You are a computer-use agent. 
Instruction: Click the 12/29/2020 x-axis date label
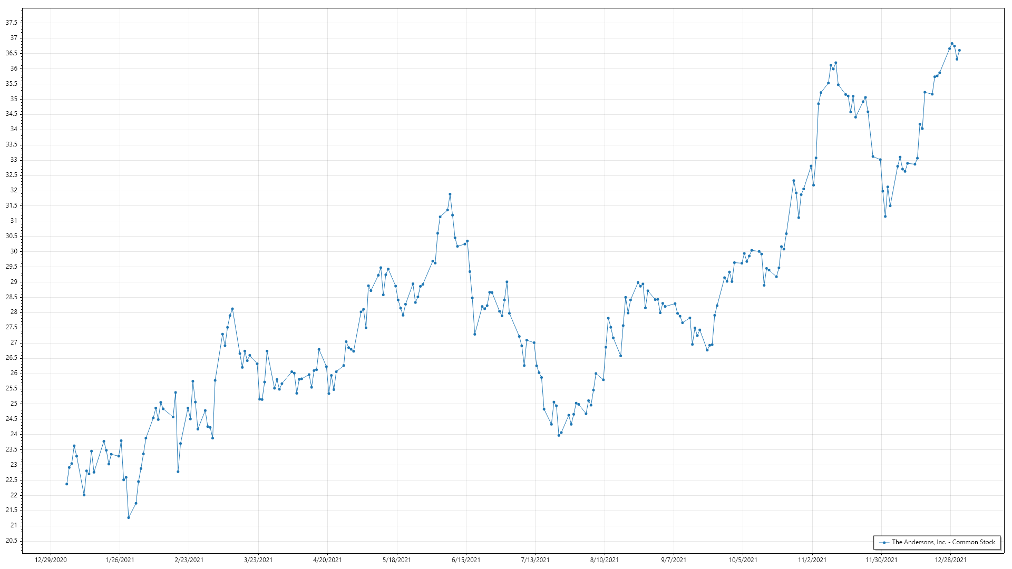point(51,560)
